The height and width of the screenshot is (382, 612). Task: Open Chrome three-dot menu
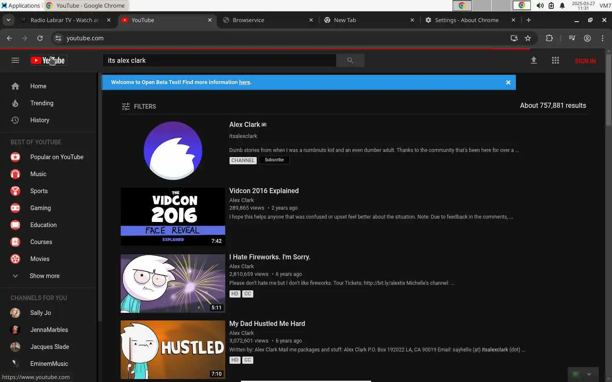click(x=603, y=38)
